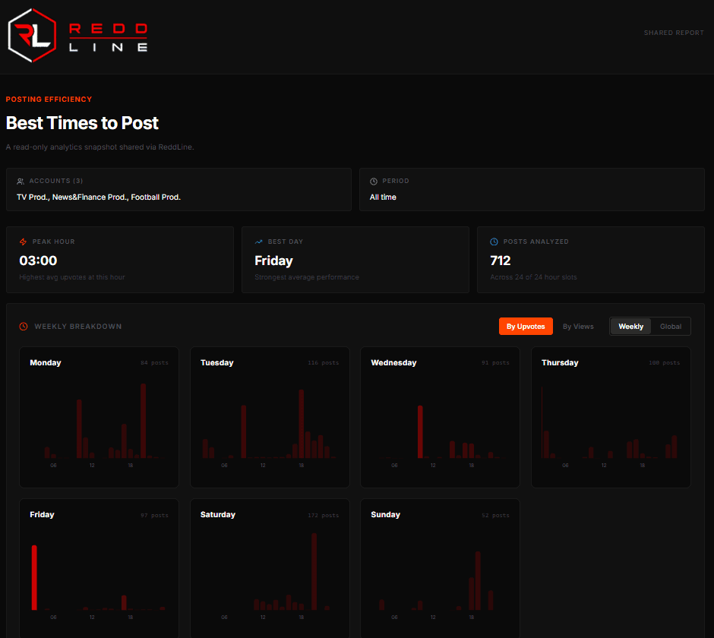
Task: Click Across 24 of 24 hour slots text
Action: point(533,277)
